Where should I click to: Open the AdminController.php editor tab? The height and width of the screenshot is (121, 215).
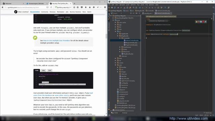163,13
